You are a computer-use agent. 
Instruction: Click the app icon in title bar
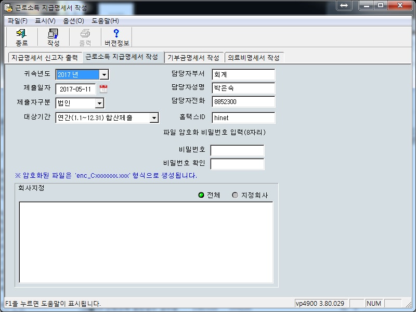point(8,8)
